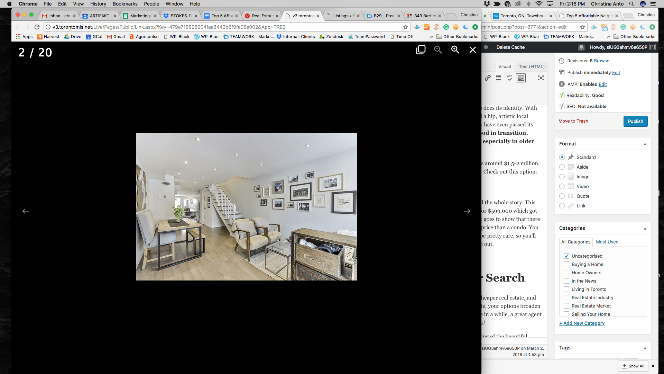Viewport: 664px width, 374px height.
Task: Close the photo gallery viewer
Action: [472, 50]
